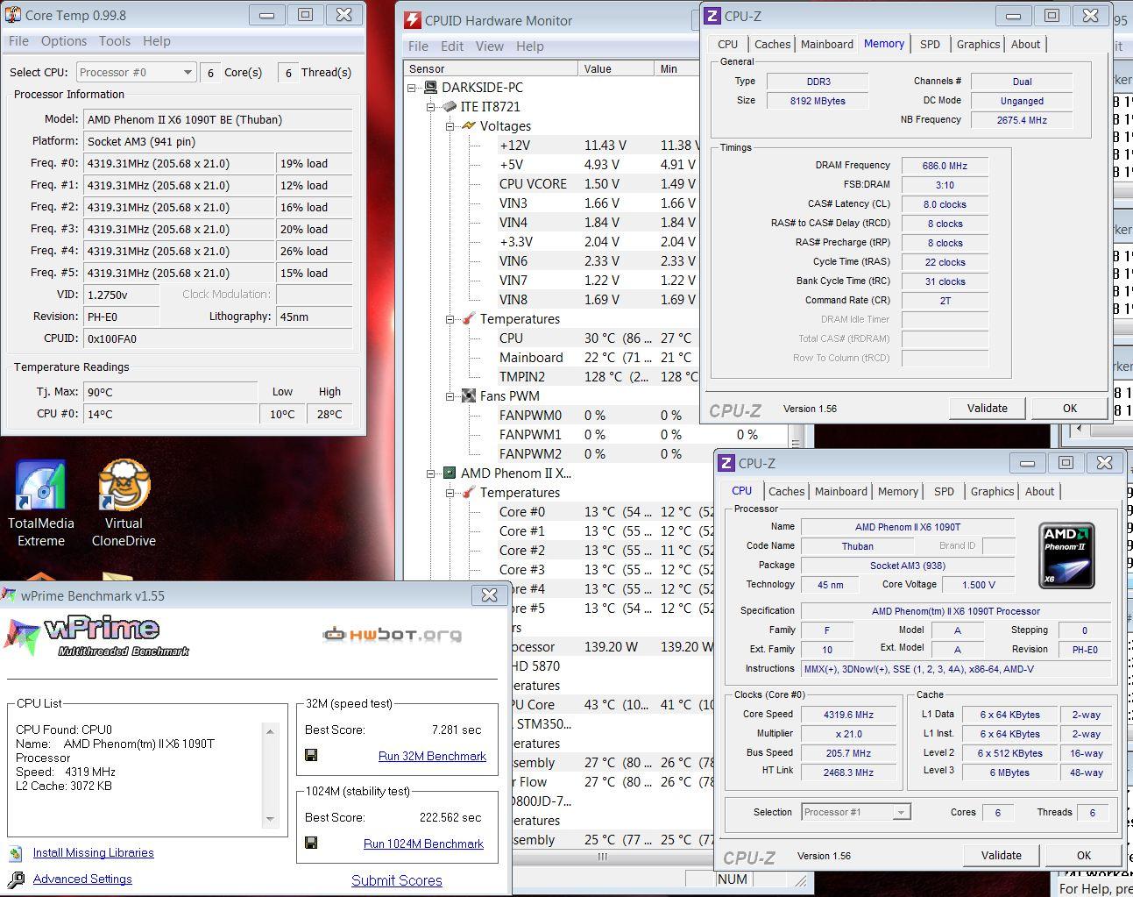This screenshot has height=897, width=1133.
Task: Open the Select CPU dropdown in Core Temp
Action: click(x=136, y=73)
